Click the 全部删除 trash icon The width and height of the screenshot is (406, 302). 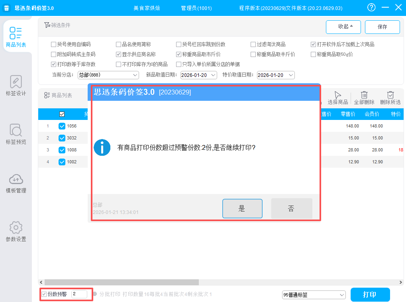pyautogui.click(x=364, y=95)
